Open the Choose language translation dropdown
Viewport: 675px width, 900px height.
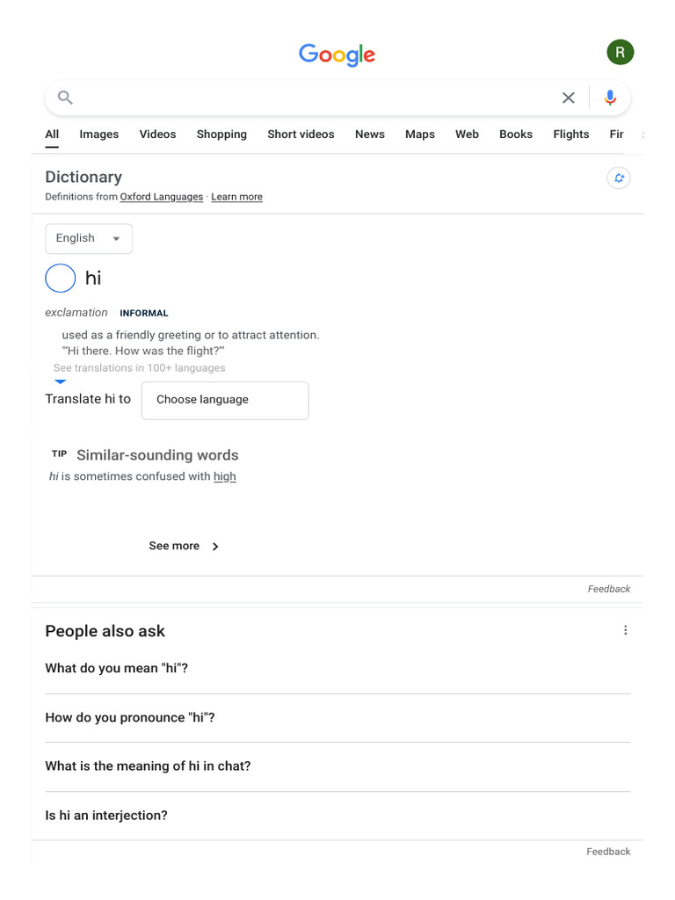[225, 400]
